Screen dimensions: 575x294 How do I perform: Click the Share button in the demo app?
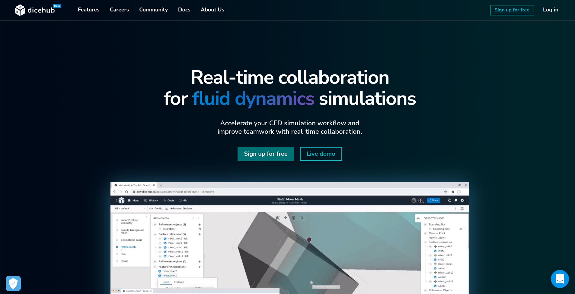coord(433,200)
